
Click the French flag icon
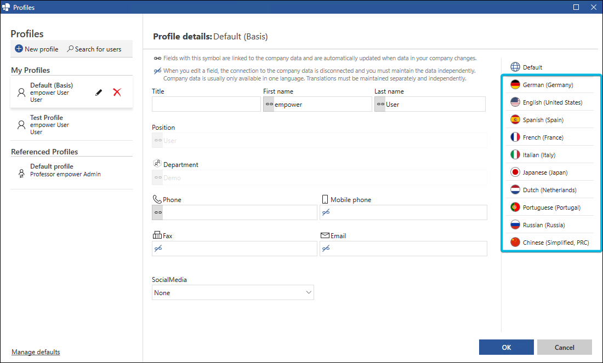click(515, 137)
